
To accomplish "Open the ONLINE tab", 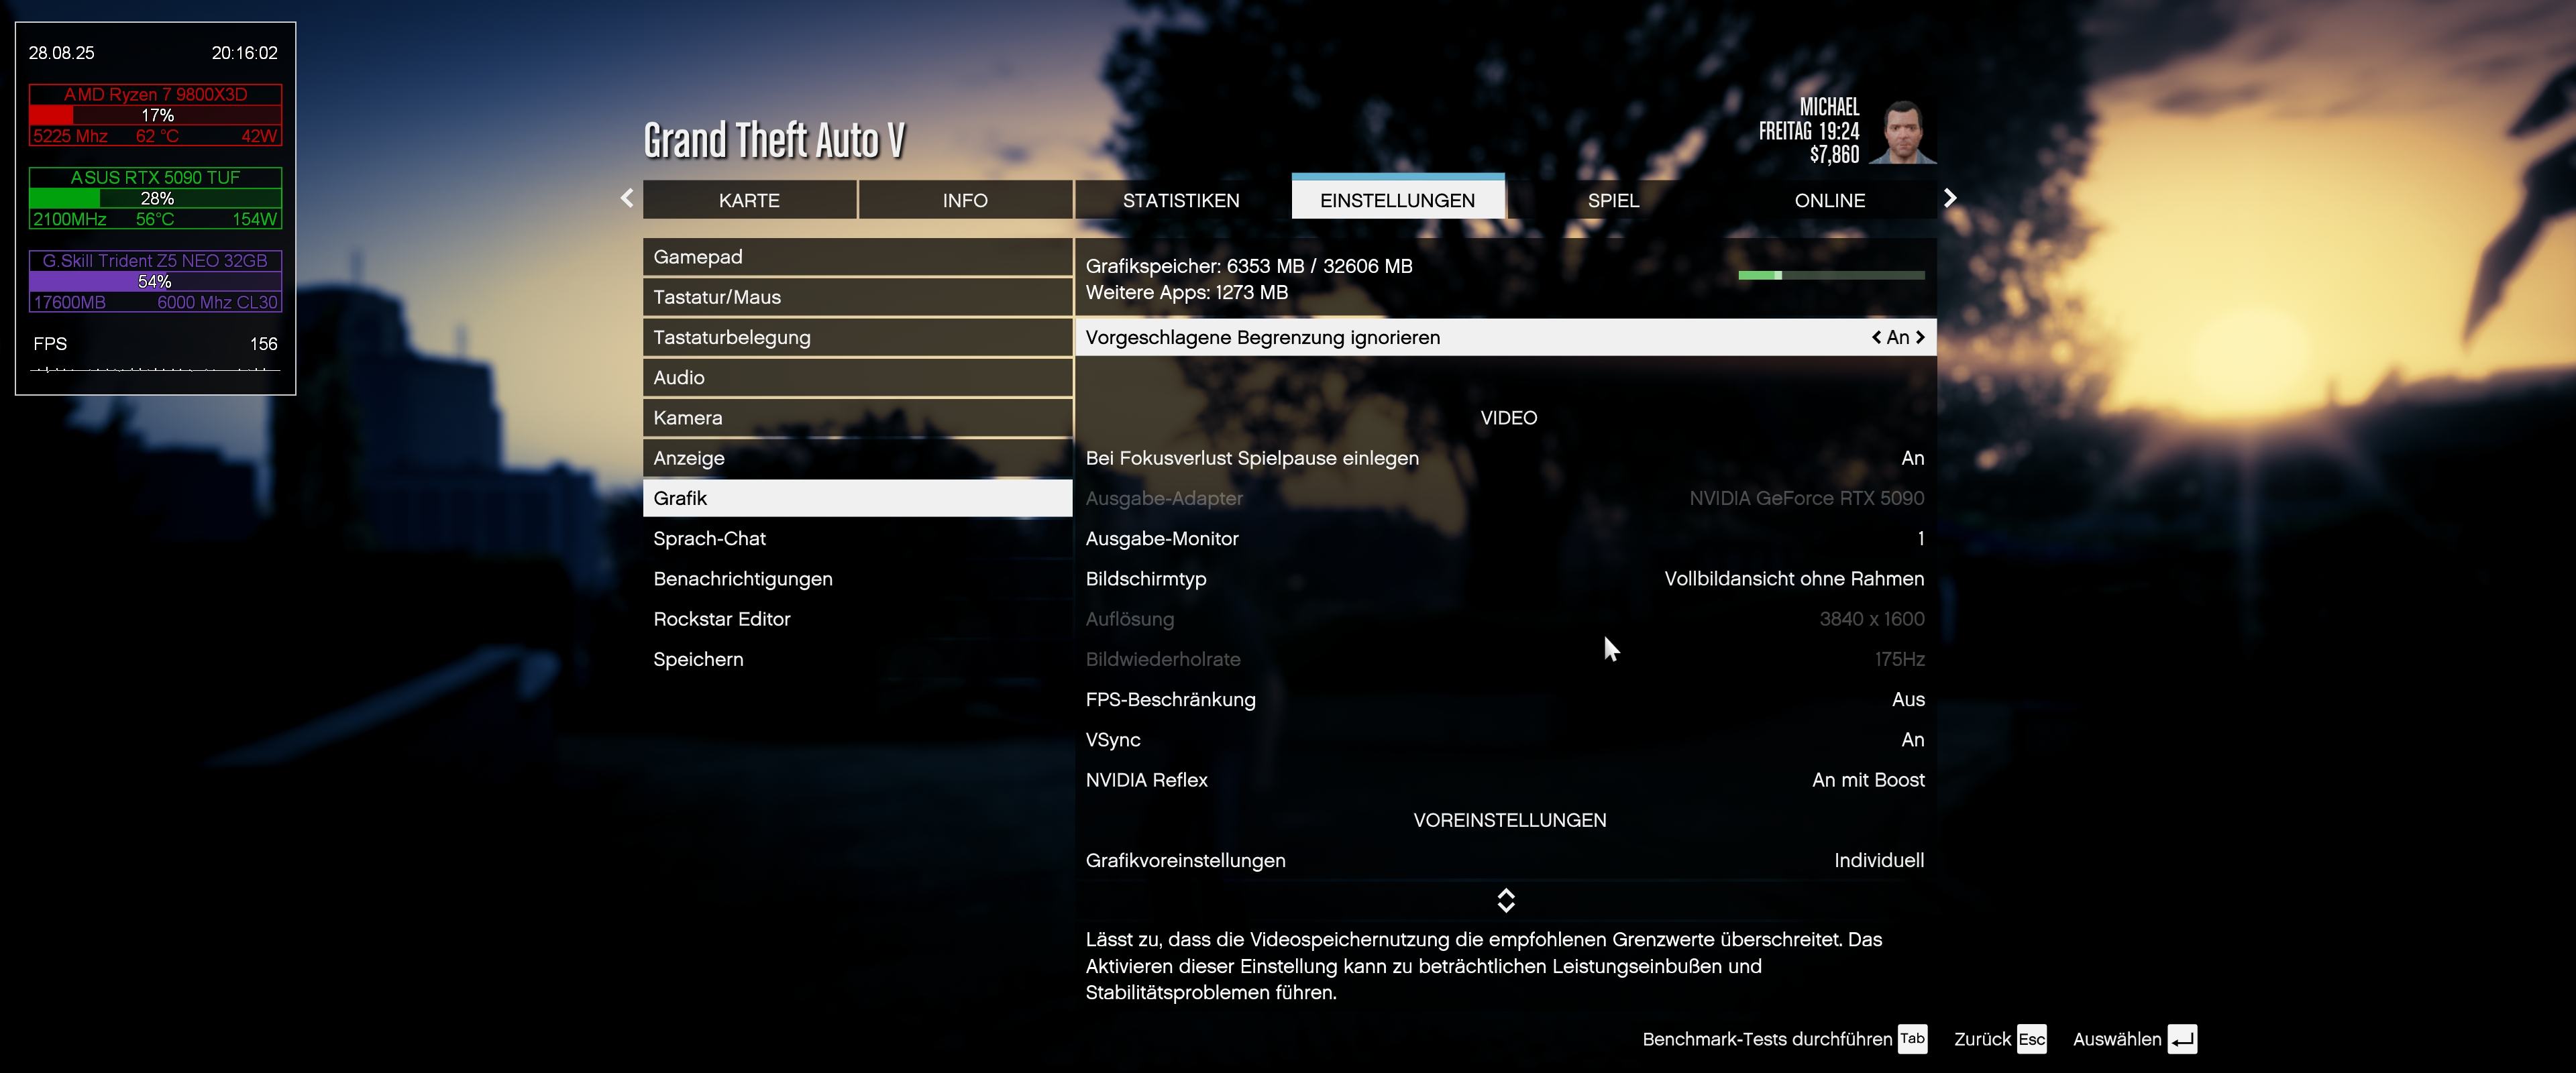I will [x=1829, y=200].
